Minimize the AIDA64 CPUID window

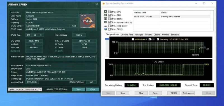coord(89,4)
